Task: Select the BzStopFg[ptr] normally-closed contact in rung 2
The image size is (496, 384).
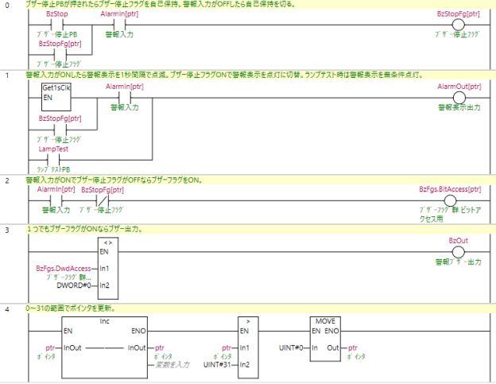Action: 103,200
